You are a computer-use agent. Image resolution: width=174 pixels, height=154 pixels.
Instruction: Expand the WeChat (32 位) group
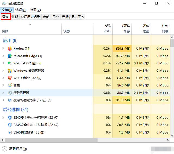[3, 63]
